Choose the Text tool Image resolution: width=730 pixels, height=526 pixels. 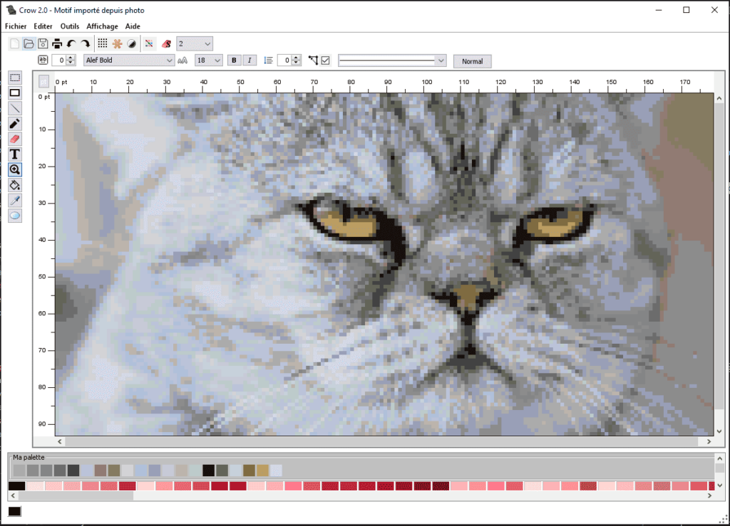click(x=15, y=154)
